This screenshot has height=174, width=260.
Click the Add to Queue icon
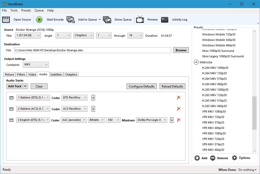[x=71, y=20]
